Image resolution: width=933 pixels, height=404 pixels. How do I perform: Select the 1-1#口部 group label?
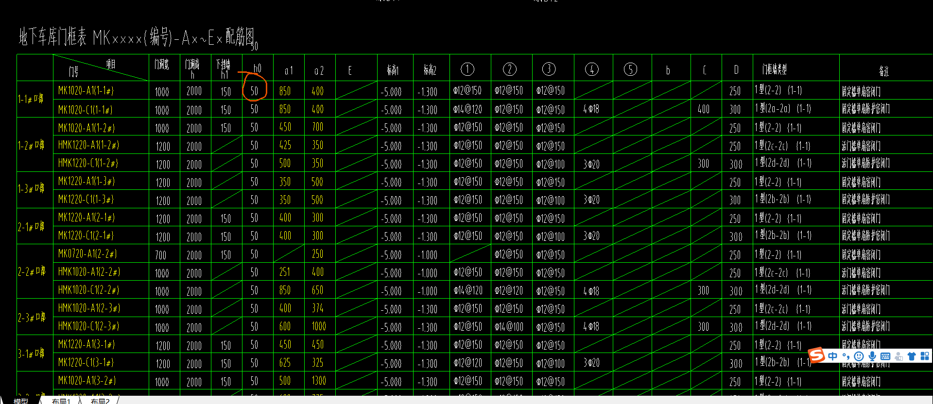(31, 99)
